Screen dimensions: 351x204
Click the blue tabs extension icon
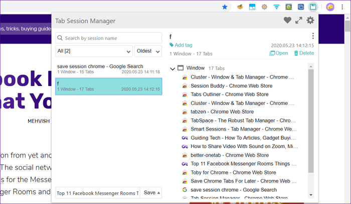(301, 7)
